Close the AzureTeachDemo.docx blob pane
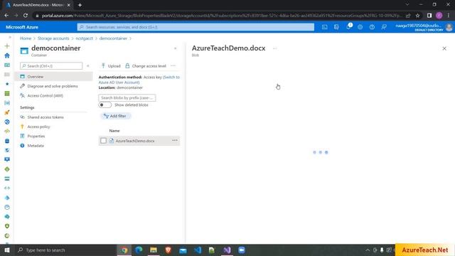 point(444,48)
